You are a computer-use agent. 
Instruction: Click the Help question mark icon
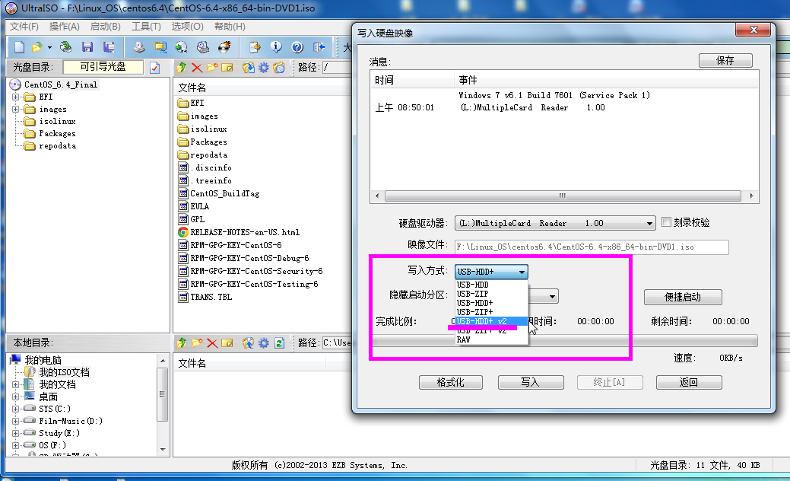(x=297, y=47)
